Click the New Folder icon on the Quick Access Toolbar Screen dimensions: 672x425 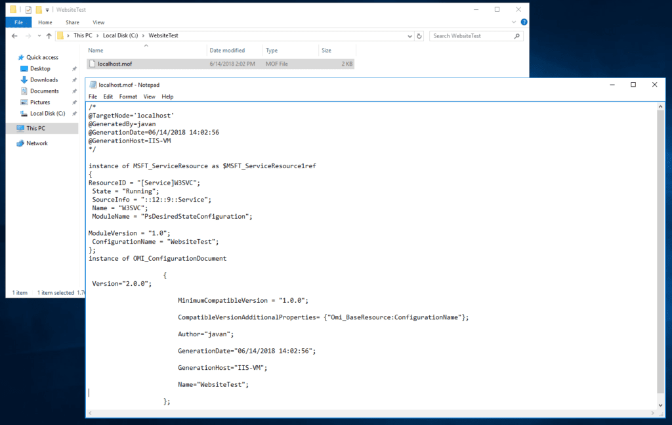39,9
